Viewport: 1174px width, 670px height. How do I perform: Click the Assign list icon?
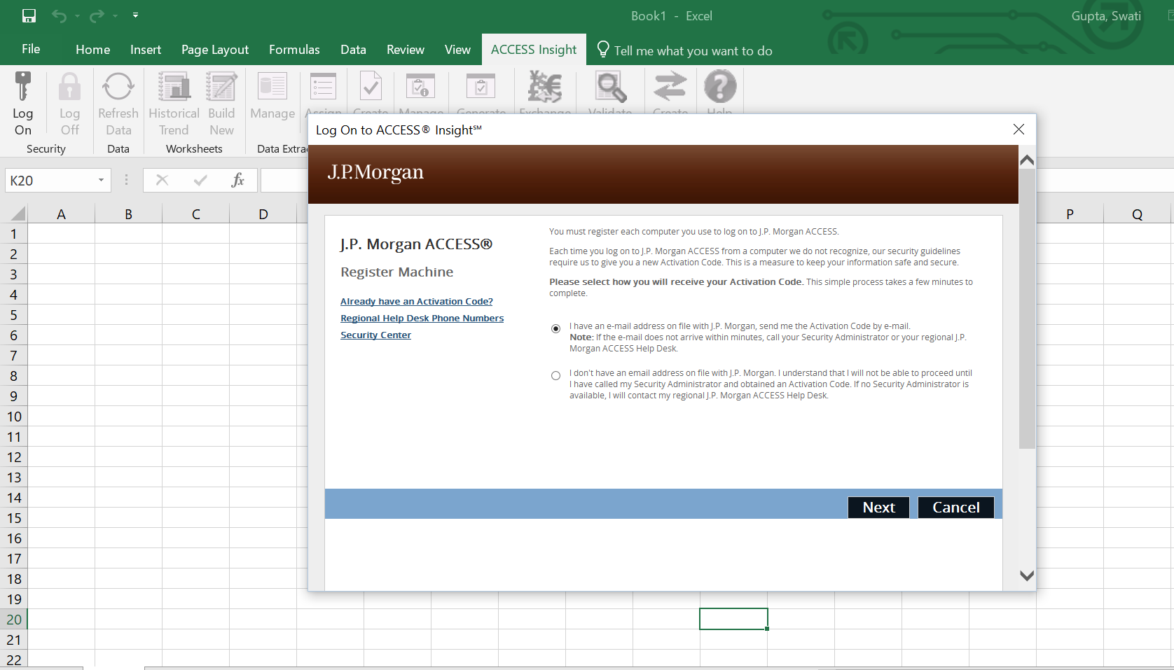tap(323, 87)
